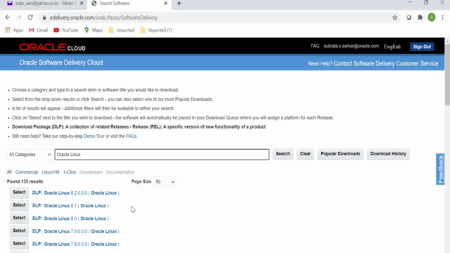Open DLP Oracle Linux 8.0 link
Viewport: 450px width, 253px height.
click(x=70, y=219)
